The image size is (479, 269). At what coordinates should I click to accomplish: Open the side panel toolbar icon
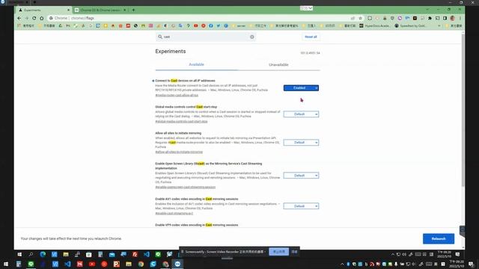tap(445, 18)
